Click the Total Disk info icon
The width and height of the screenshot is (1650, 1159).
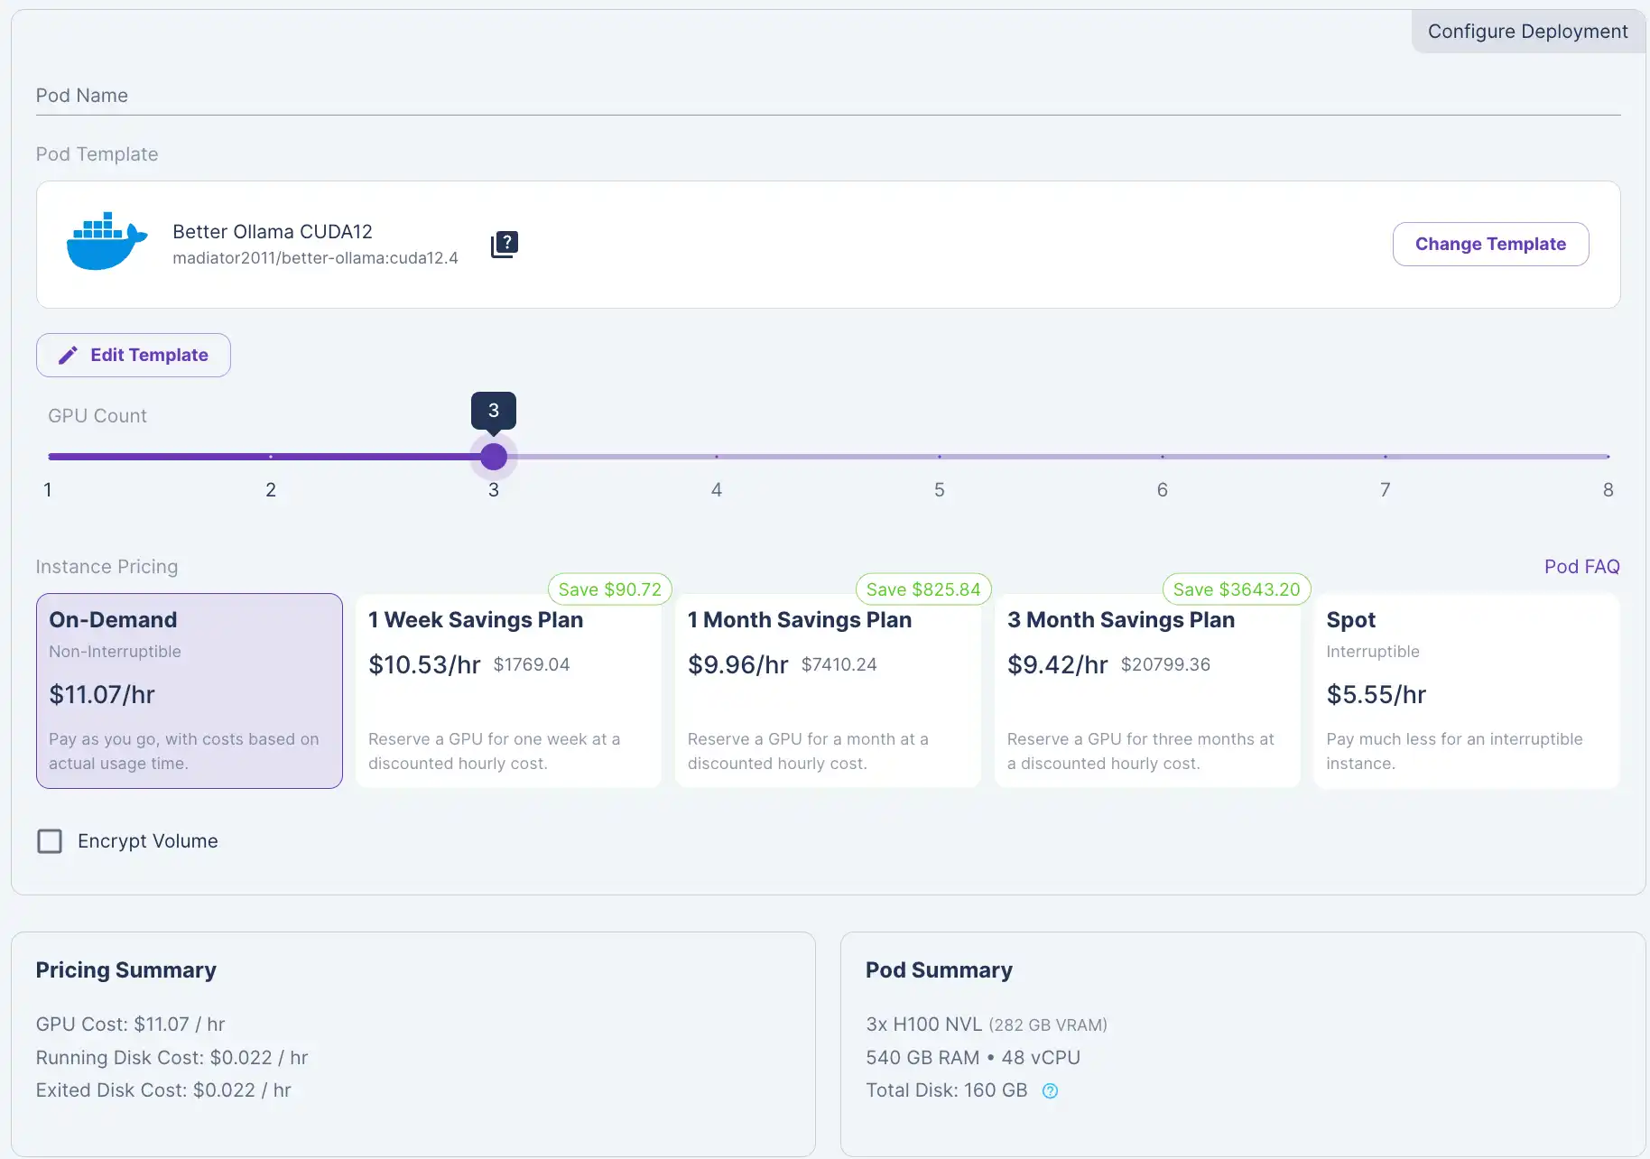click(1050, 1090)
